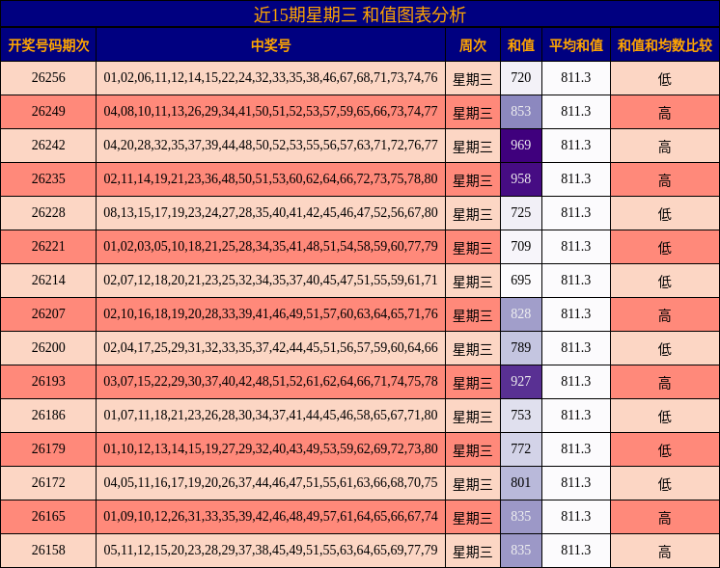
Task: Select issue number 26165
Action: (48, 516)
